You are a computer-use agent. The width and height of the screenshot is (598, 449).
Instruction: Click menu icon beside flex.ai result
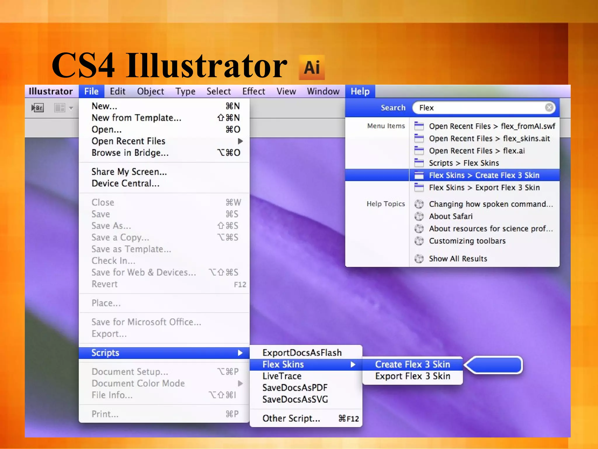(419, 151)
